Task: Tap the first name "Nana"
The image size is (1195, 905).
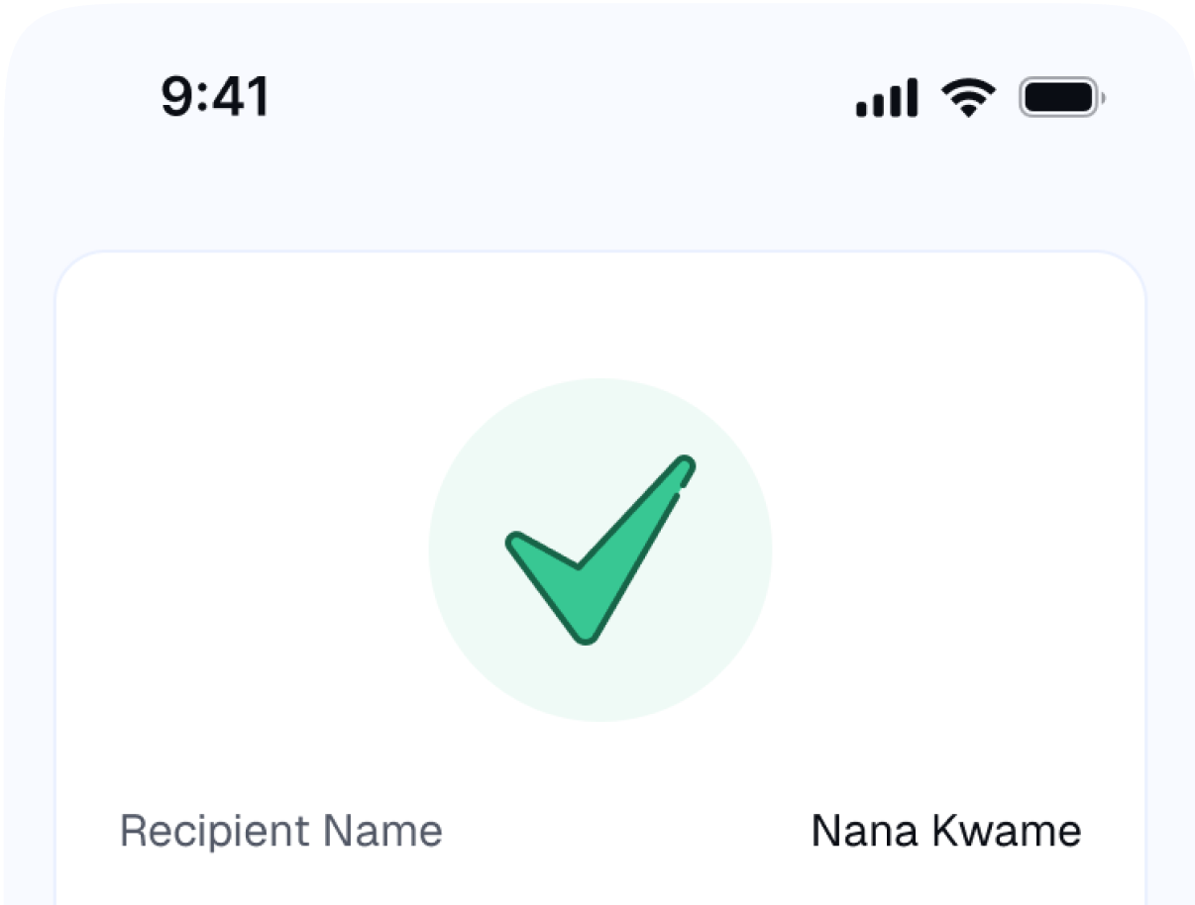Action: (857, 831)
